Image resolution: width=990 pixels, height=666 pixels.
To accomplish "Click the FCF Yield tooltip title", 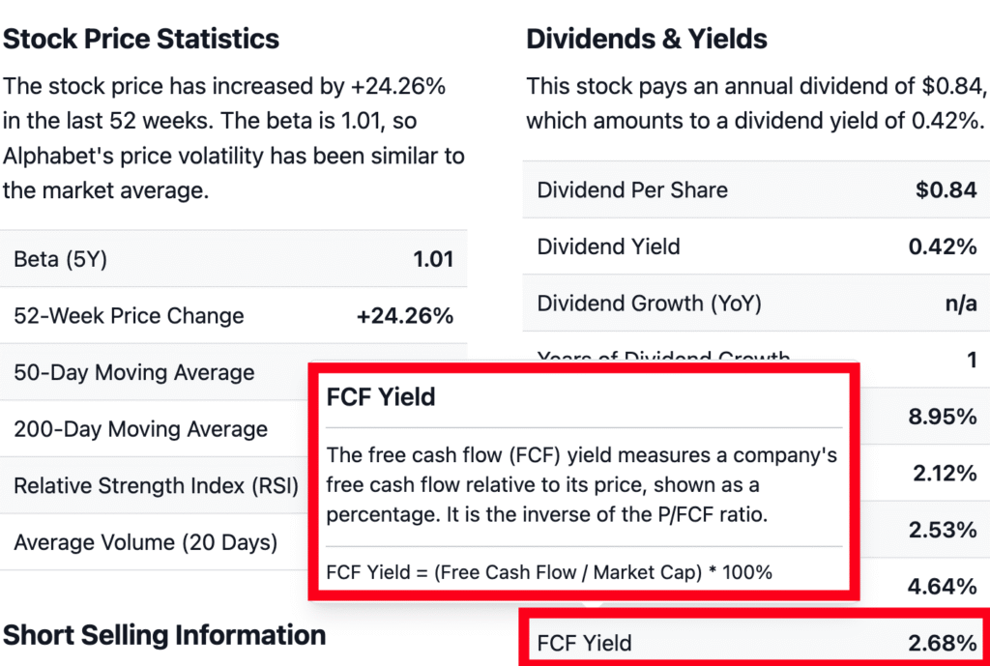I will (381, 397).
